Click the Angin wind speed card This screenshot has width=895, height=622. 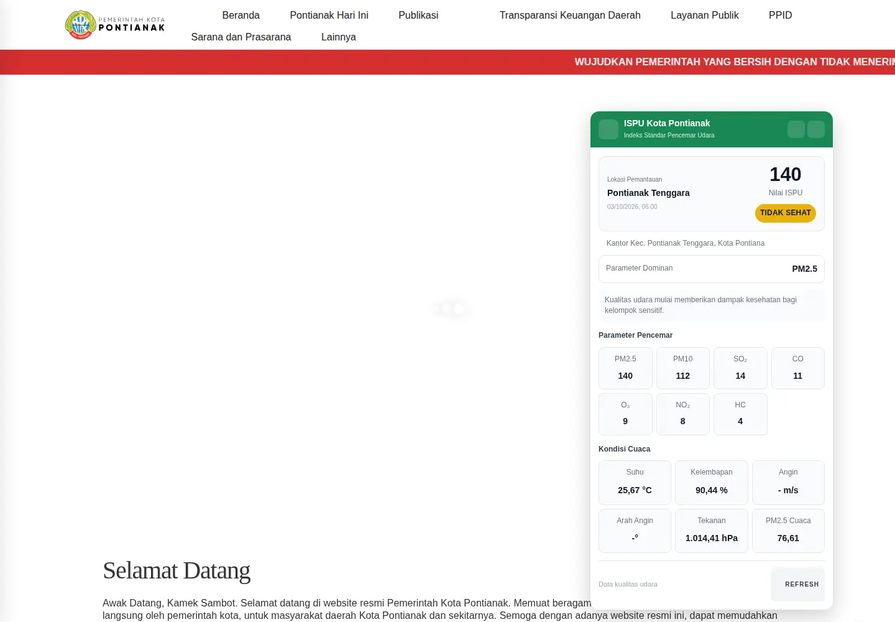[x=788, y=483]
